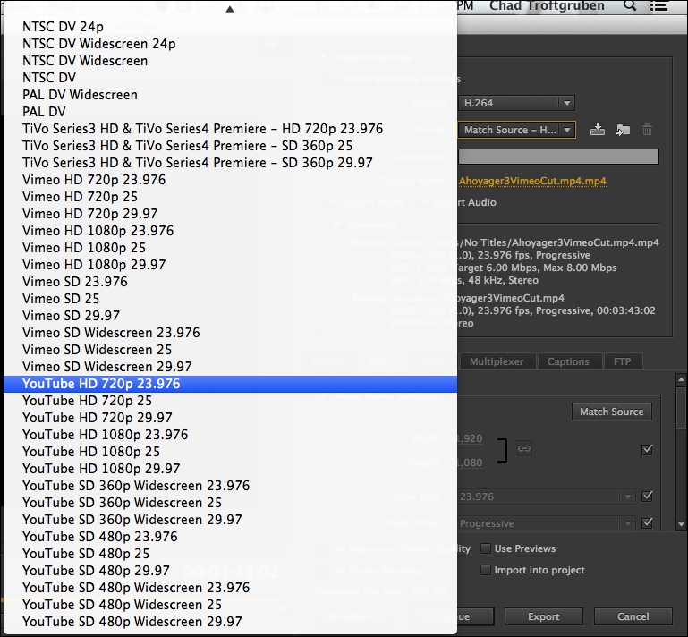Select YouTube SD 480p 29.97 preset
The width and height of the screenshot is (688, 637).
point(230,571)
